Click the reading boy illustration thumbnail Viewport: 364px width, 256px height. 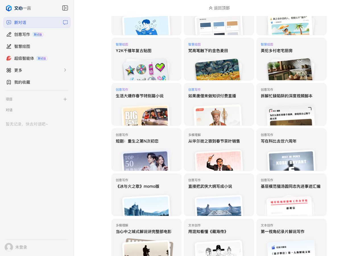(146, 26)
